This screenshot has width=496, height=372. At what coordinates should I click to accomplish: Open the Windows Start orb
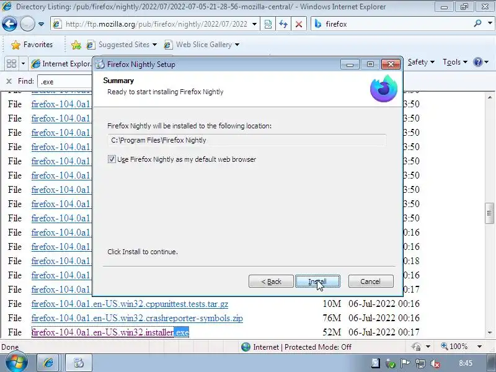(x=17, y=362)
